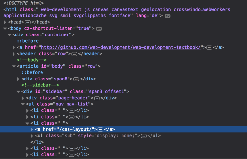The image size is (247, 159).
Task: Open event listeners badge on body element
Action: point(99,29)
